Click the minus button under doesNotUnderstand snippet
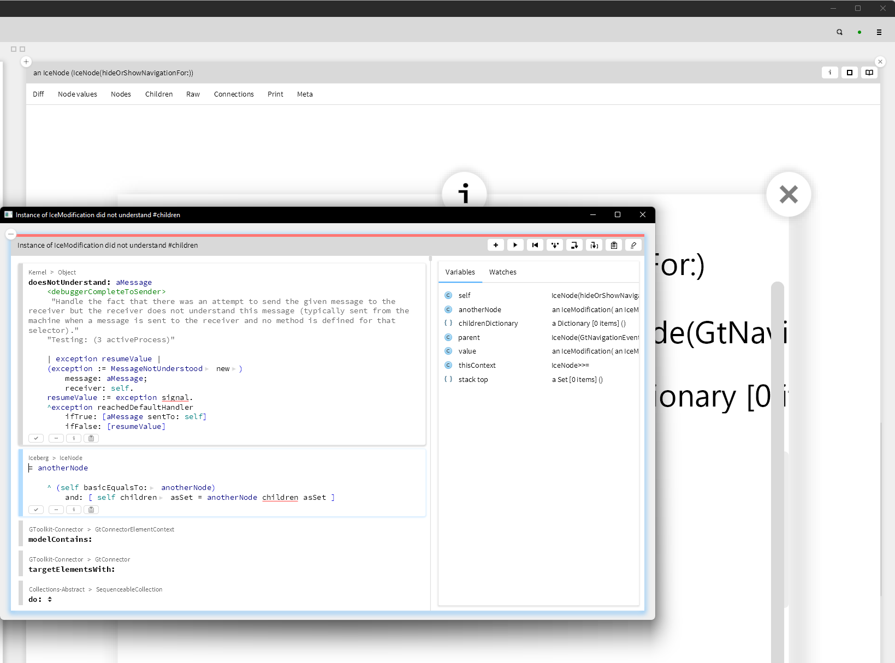895x663 pixels. (x=56, y=438)
